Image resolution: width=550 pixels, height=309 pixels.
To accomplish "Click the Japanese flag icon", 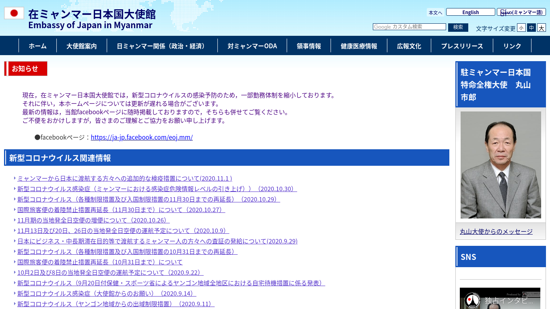I will [14, 13].
